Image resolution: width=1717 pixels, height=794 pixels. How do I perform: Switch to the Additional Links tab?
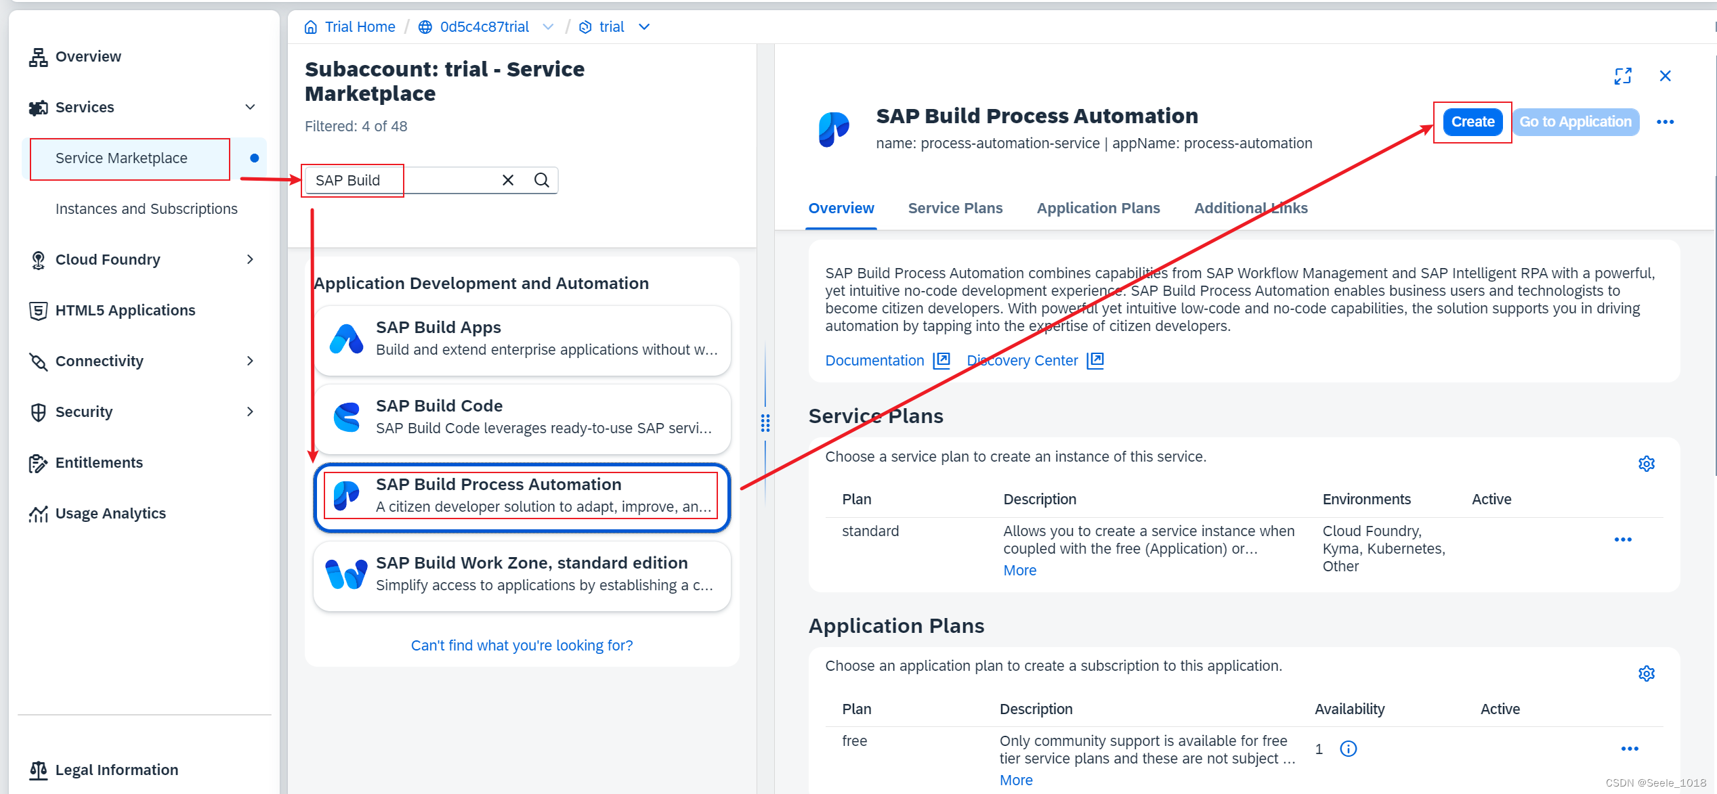tap(1250, 208)
